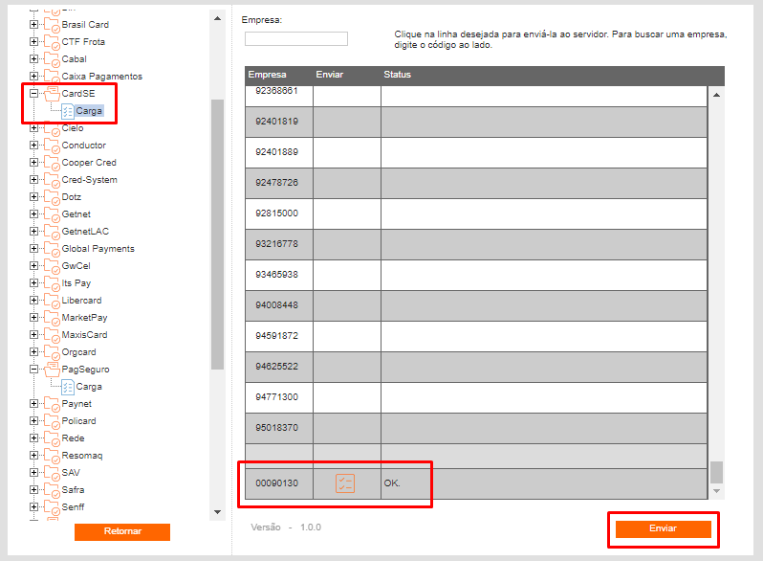Click the Getnet folder icon

click(x=52, y=214)
